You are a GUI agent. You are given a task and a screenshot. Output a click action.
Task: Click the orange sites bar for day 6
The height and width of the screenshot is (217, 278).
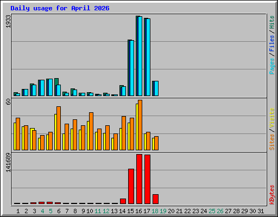59,128
